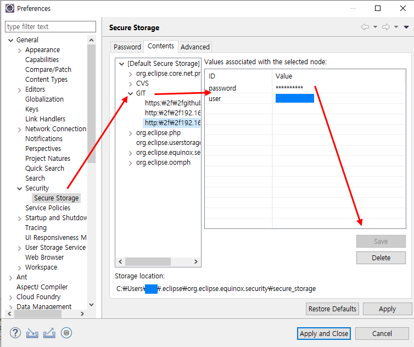Click Restore Defaults
Image resolution: width=414 pixels, height=347 pixels.
[332, 309]
